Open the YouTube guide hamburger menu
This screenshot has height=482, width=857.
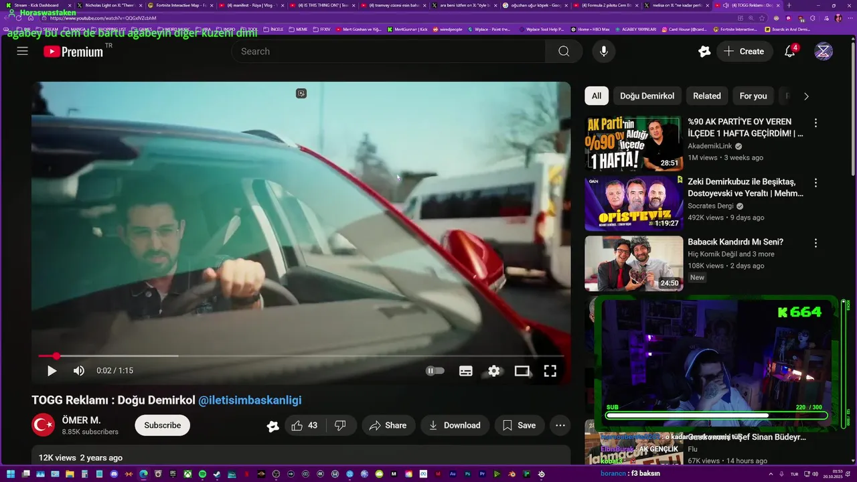pyautogui.click(x=22, y=52)
